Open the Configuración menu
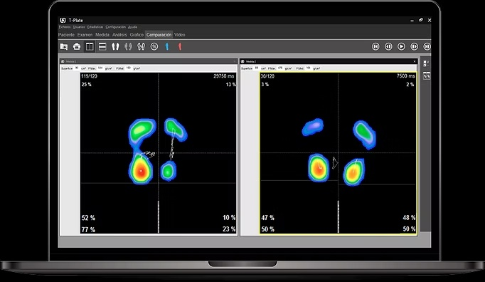 116,27
